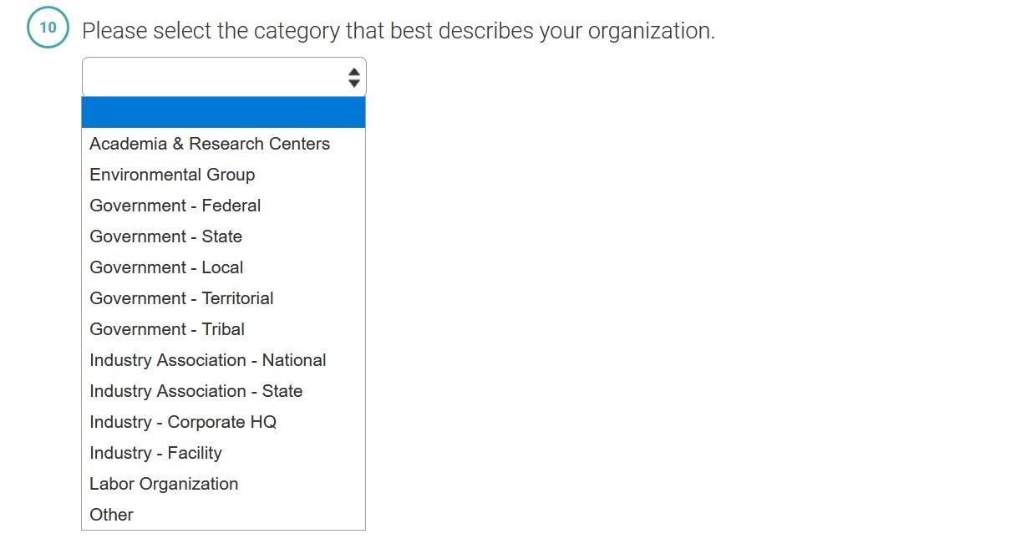This screenshot has width=1036, height=549.
Task: Click the organization category question text
Action: point(399,31)
